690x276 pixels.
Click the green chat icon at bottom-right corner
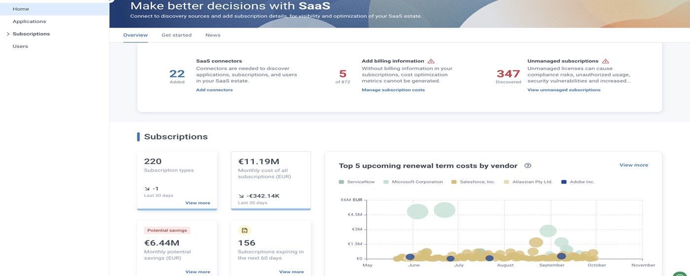pos(682,272)
